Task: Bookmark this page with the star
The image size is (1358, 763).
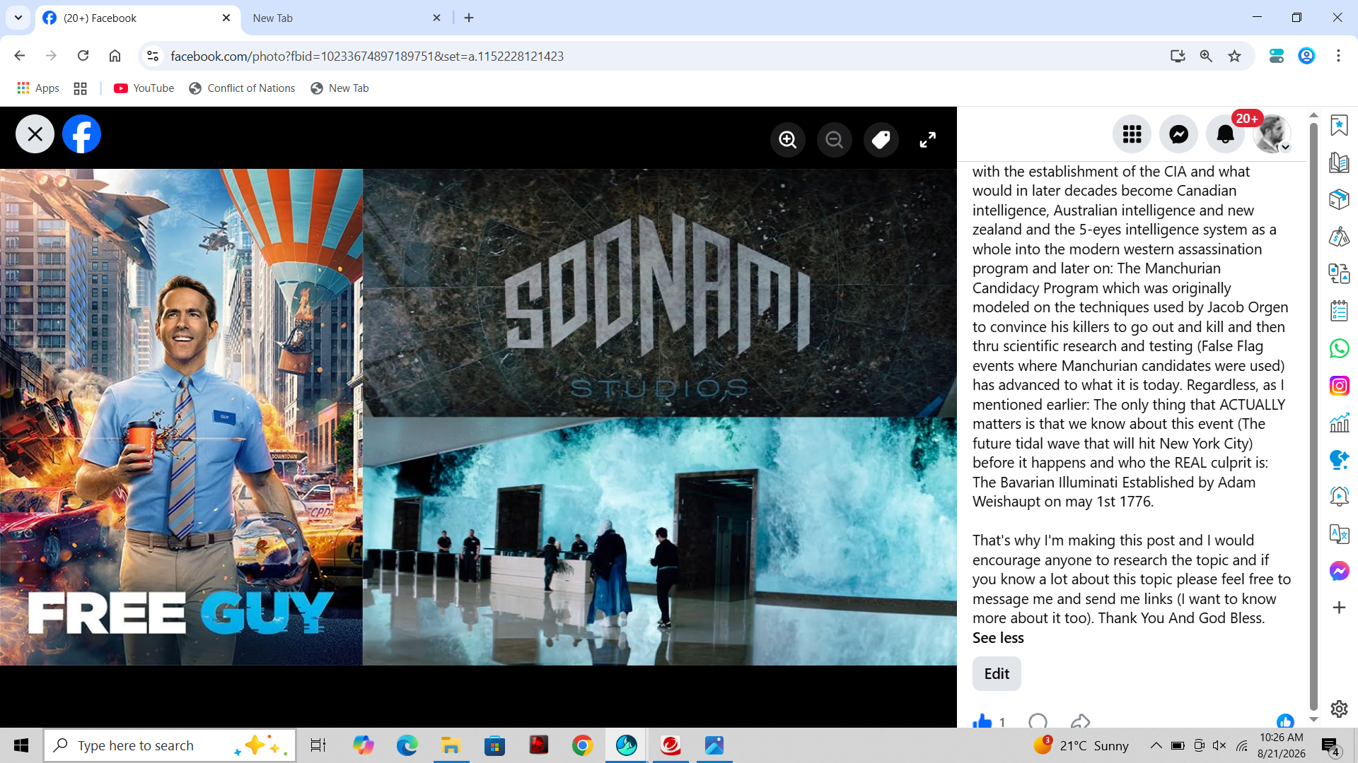Action: [x=1234, y=56]
